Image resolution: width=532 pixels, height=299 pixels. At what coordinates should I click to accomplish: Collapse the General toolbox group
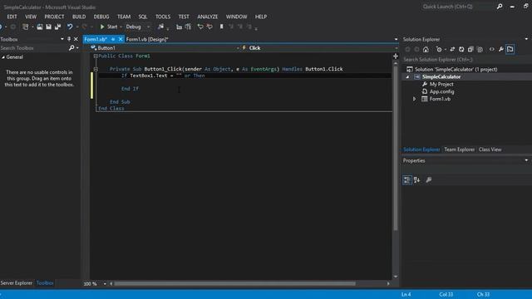[x=3, y=57]
